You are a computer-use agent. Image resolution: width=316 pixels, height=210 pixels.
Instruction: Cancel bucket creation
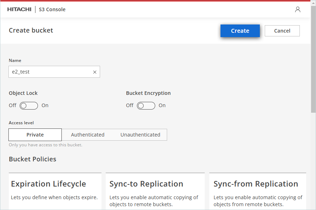coord(282,31)
